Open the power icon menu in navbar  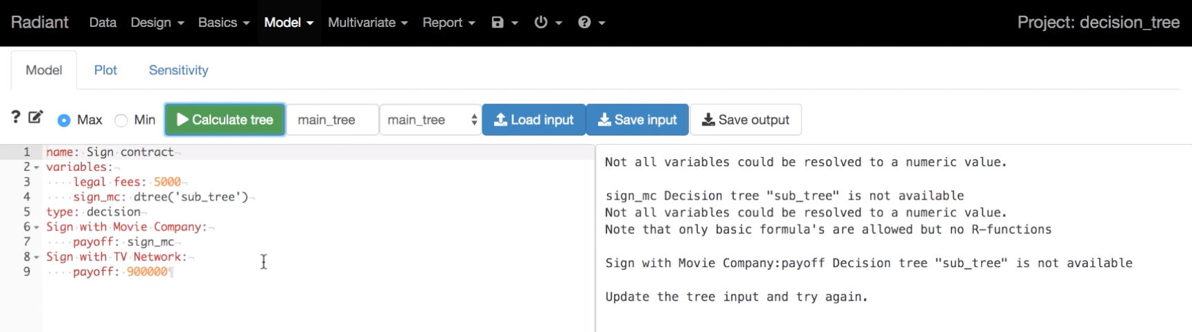tap(548, 23)
